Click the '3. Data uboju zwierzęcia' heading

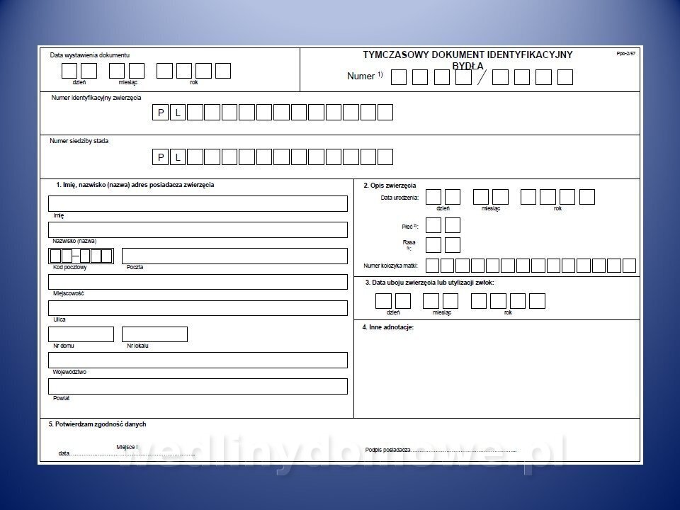click(x=429, y=283)
